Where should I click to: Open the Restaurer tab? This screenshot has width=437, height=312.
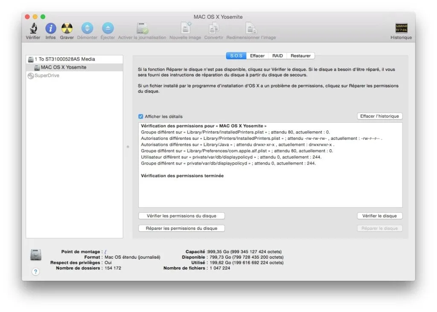click(x=300, y=56)
